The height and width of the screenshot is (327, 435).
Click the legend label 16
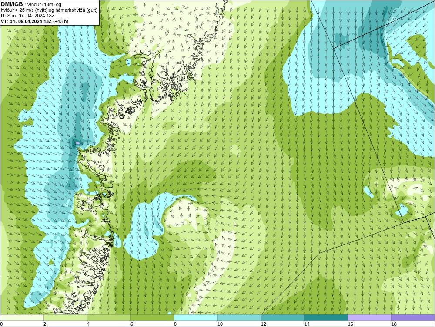click(350, 324)
